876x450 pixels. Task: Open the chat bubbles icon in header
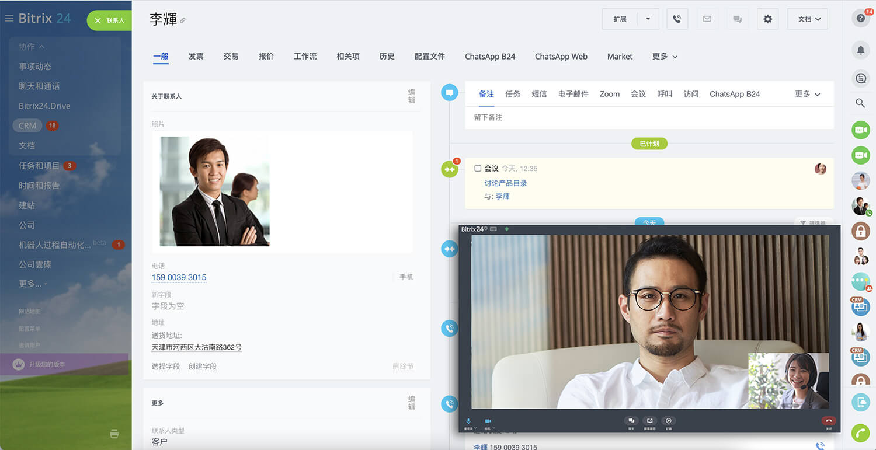(x=738, y=19)
